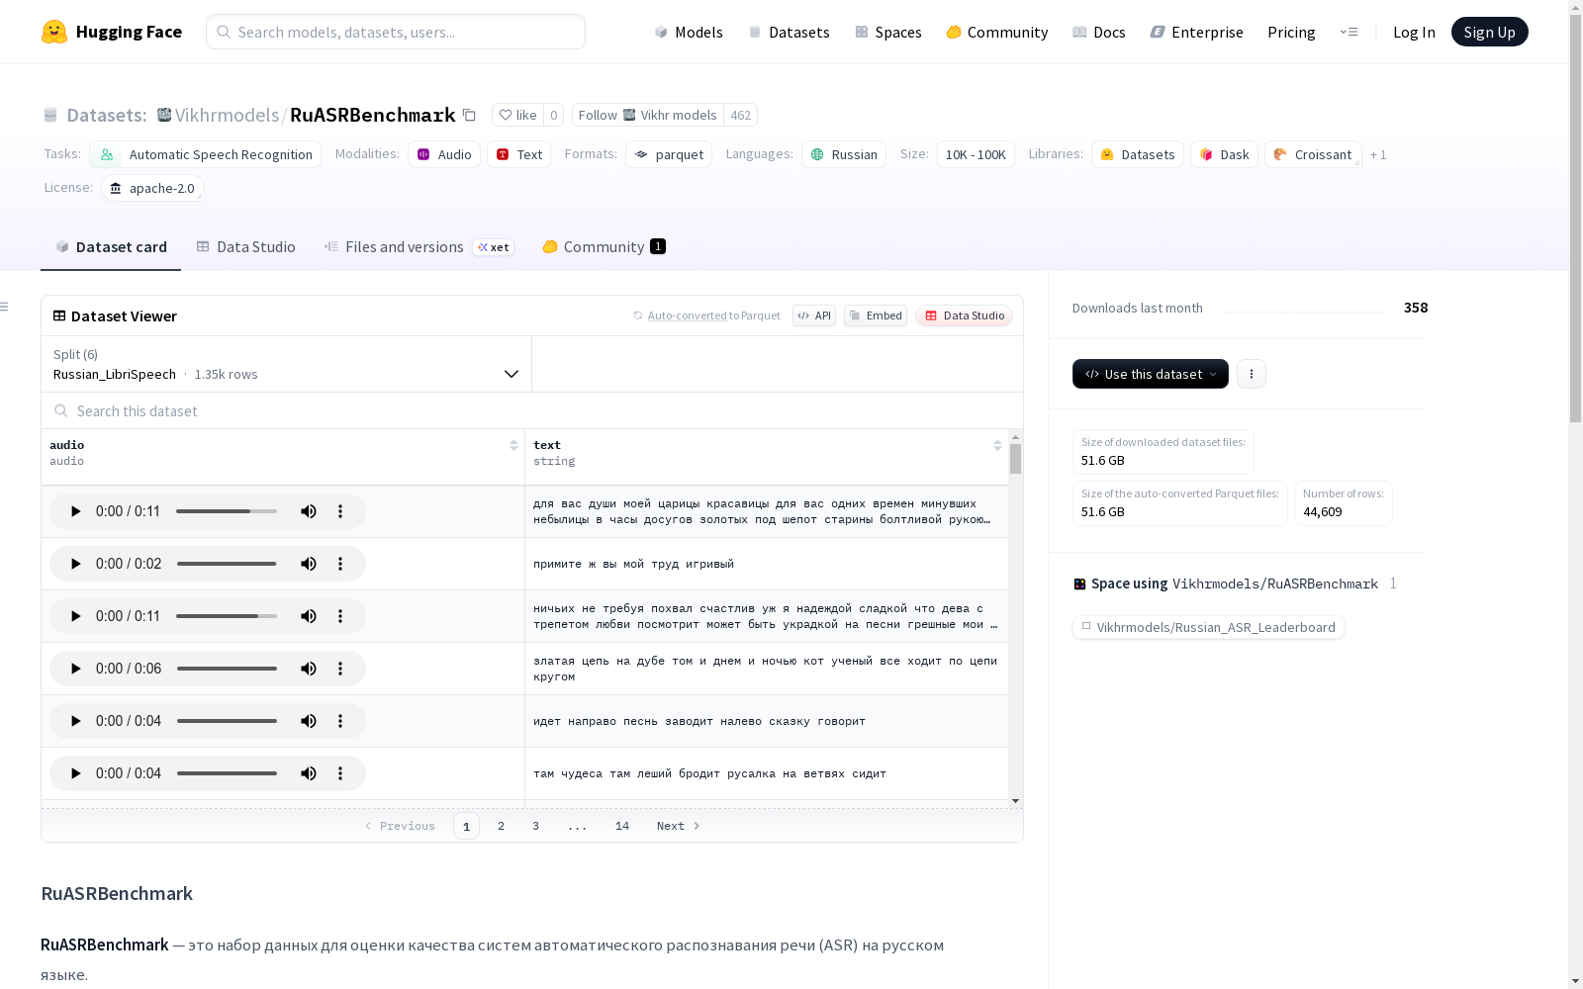The width and height of the screenshot is (1583, 989).
Task: Mute audio in the 'примите ж вы мой труд' row
Action: click(309, 564)
